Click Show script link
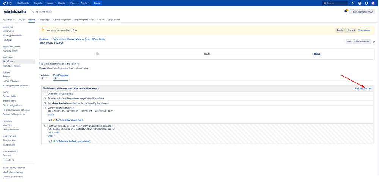 pos(53,132)
